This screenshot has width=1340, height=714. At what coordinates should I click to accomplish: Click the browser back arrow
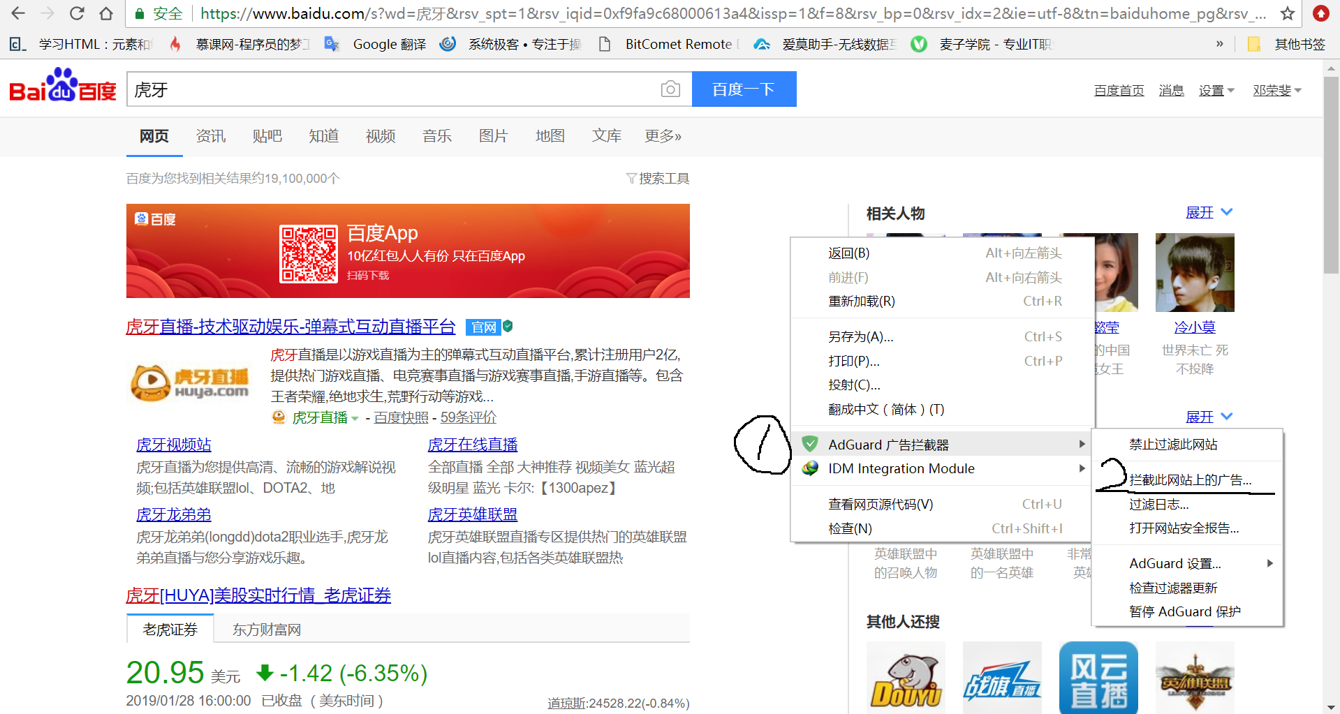(x=18, y=13)
